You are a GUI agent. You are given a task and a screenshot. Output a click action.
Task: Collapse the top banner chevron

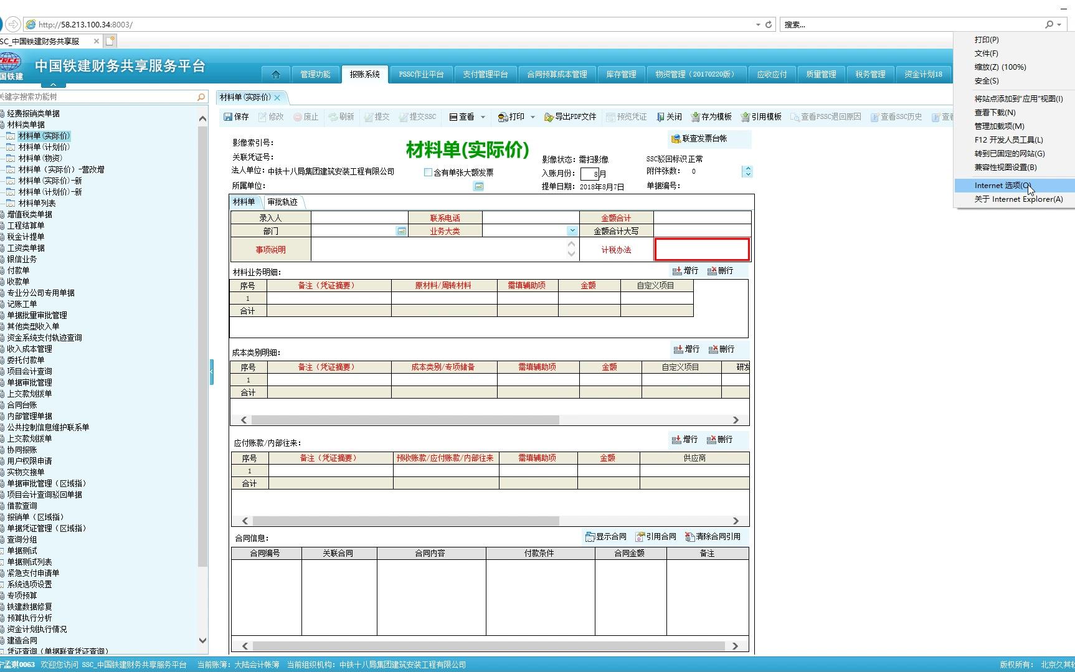click(x=53, y=84)
